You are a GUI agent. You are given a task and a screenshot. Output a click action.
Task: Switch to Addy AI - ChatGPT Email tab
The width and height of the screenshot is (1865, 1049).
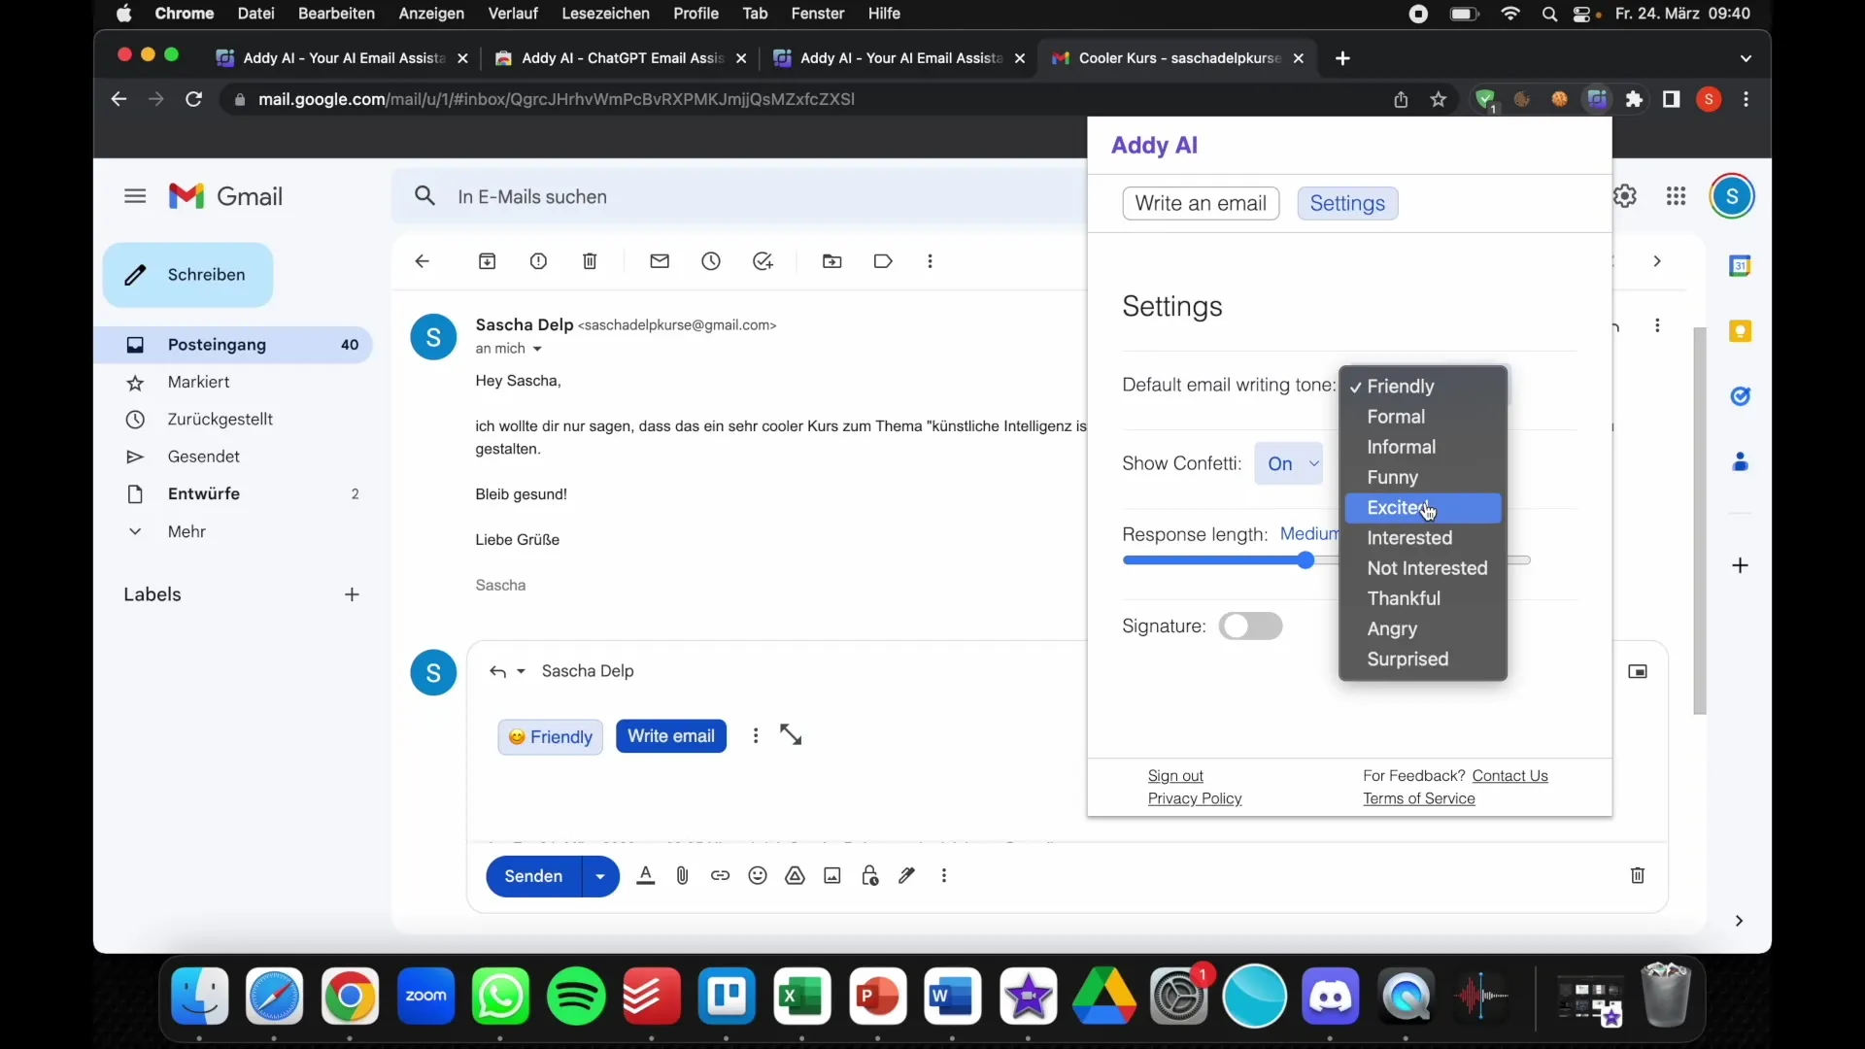[620, 58]
